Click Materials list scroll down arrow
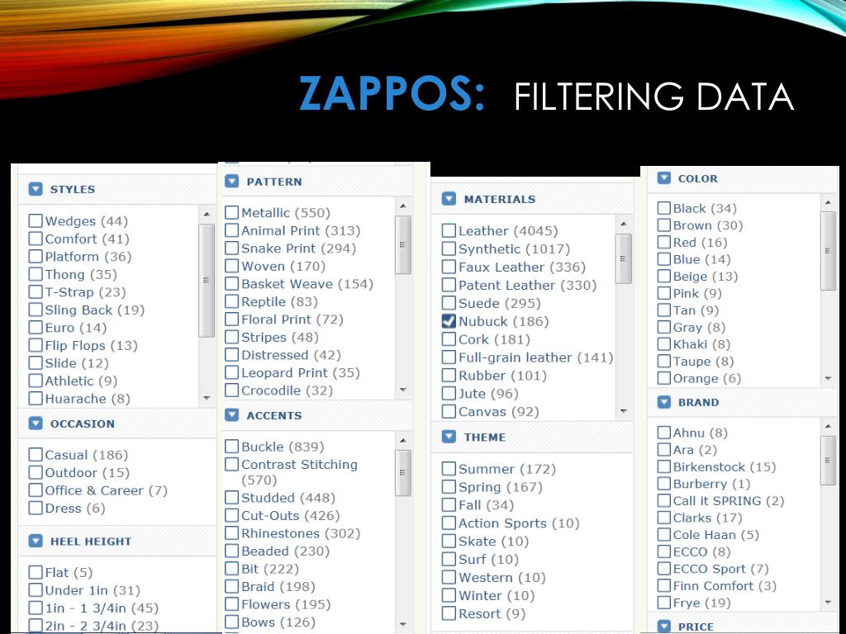Image resolution: width=846 pixels, height=634 pixels. pyautogui.click(x=624, y=411)
